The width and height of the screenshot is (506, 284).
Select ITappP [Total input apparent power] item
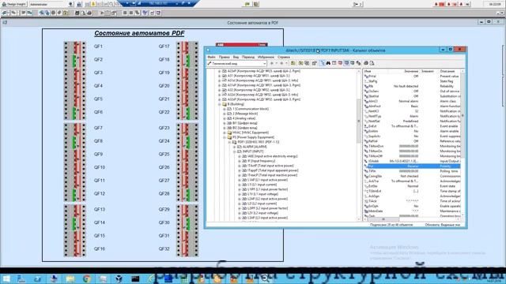(270, 170)
